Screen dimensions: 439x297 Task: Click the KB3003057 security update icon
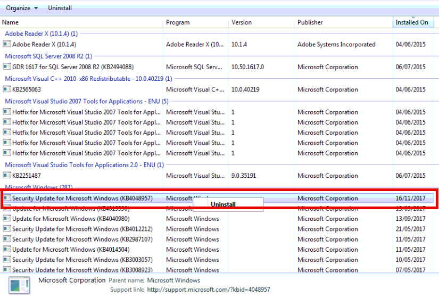pos(7,260)
